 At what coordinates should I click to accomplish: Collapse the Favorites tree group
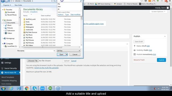3,10
